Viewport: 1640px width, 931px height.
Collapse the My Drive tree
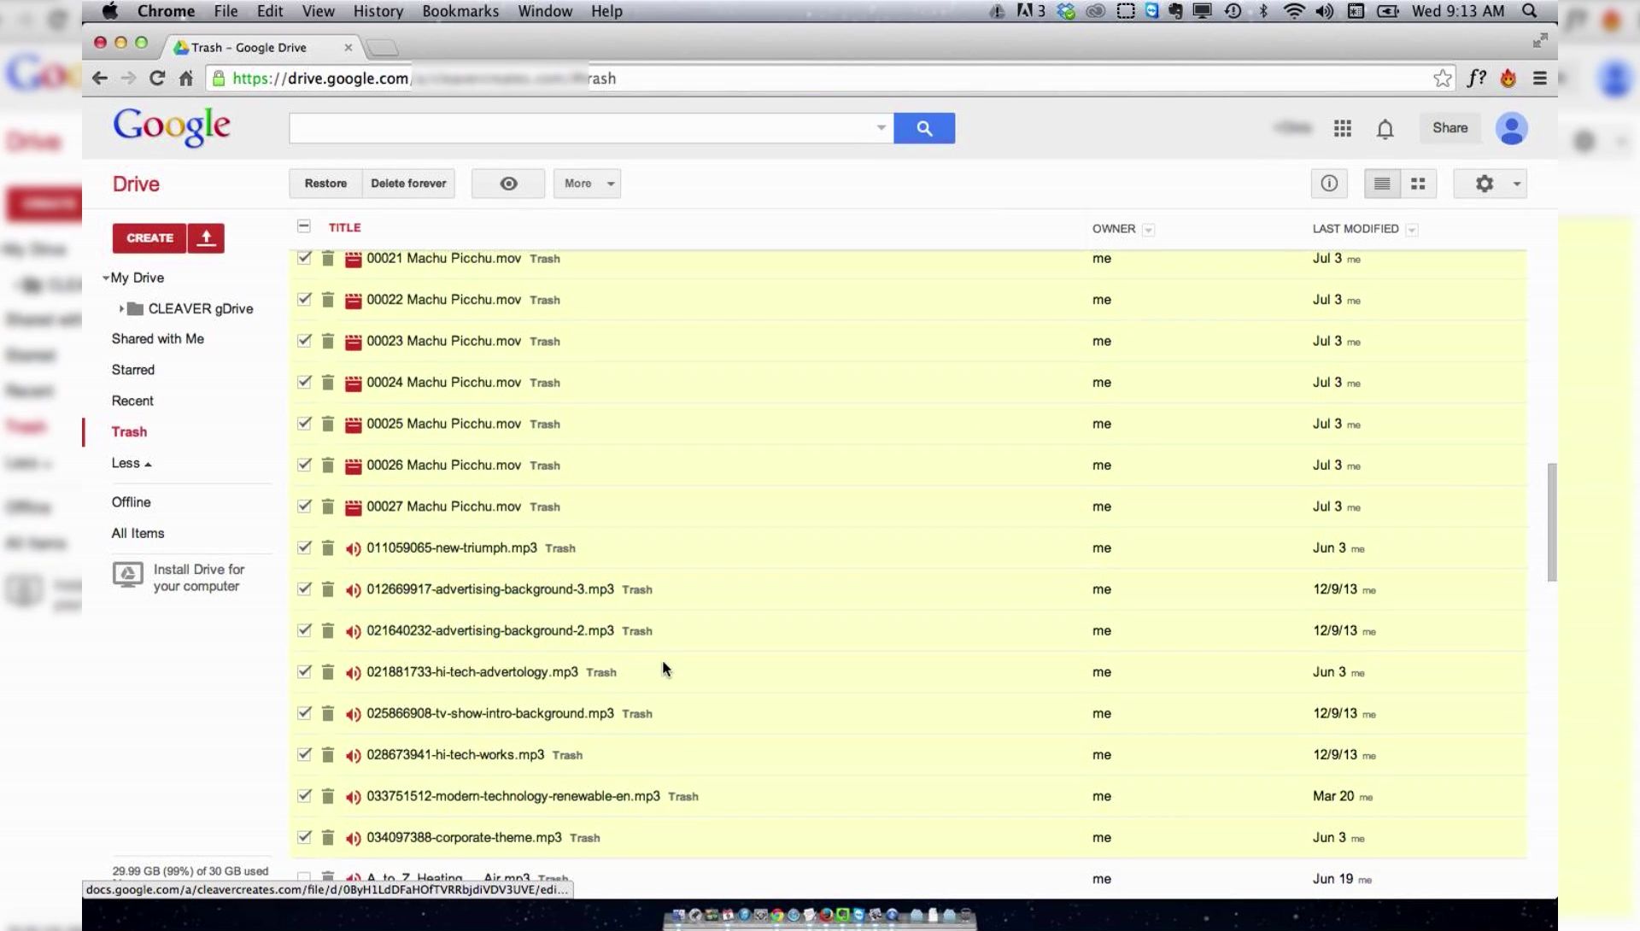point(106,278)
